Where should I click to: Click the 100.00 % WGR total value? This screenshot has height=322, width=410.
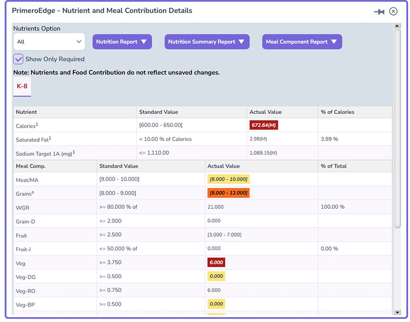332,207
